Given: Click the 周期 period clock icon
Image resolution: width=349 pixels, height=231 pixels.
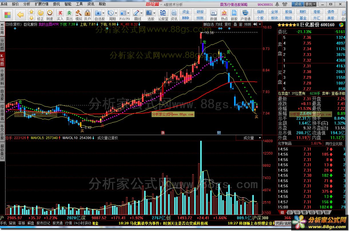Looking at the screenshot, I should pos(111,13).
